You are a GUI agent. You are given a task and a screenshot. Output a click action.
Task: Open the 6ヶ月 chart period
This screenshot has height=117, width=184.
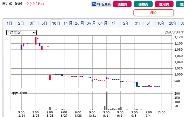(103, 23)
